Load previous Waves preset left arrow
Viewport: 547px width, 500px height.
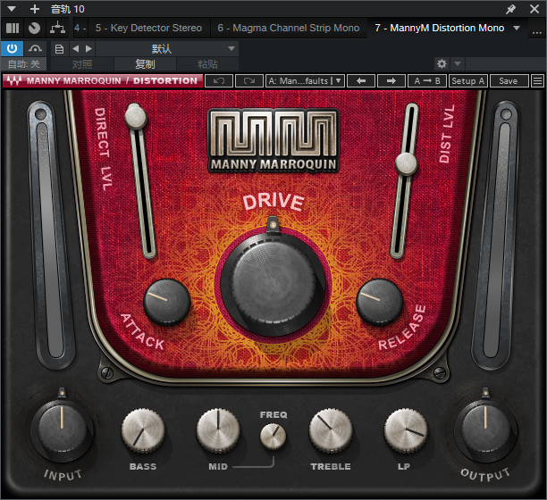[361, 81]
